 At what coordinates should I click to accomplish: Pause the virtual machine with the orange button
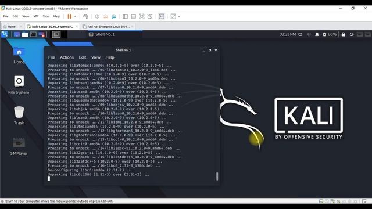pos(69,16)
